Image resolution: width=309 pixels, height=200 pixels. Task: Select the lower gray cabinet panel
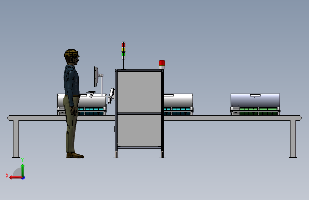point(139,131)
